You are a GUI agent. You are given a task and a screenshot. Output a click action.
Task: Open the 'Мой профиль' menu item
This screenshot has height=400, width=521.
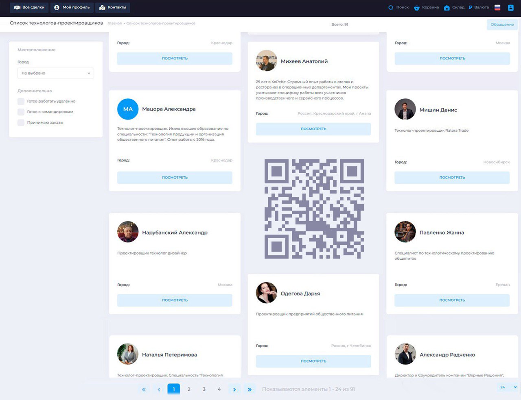(72, 7)
